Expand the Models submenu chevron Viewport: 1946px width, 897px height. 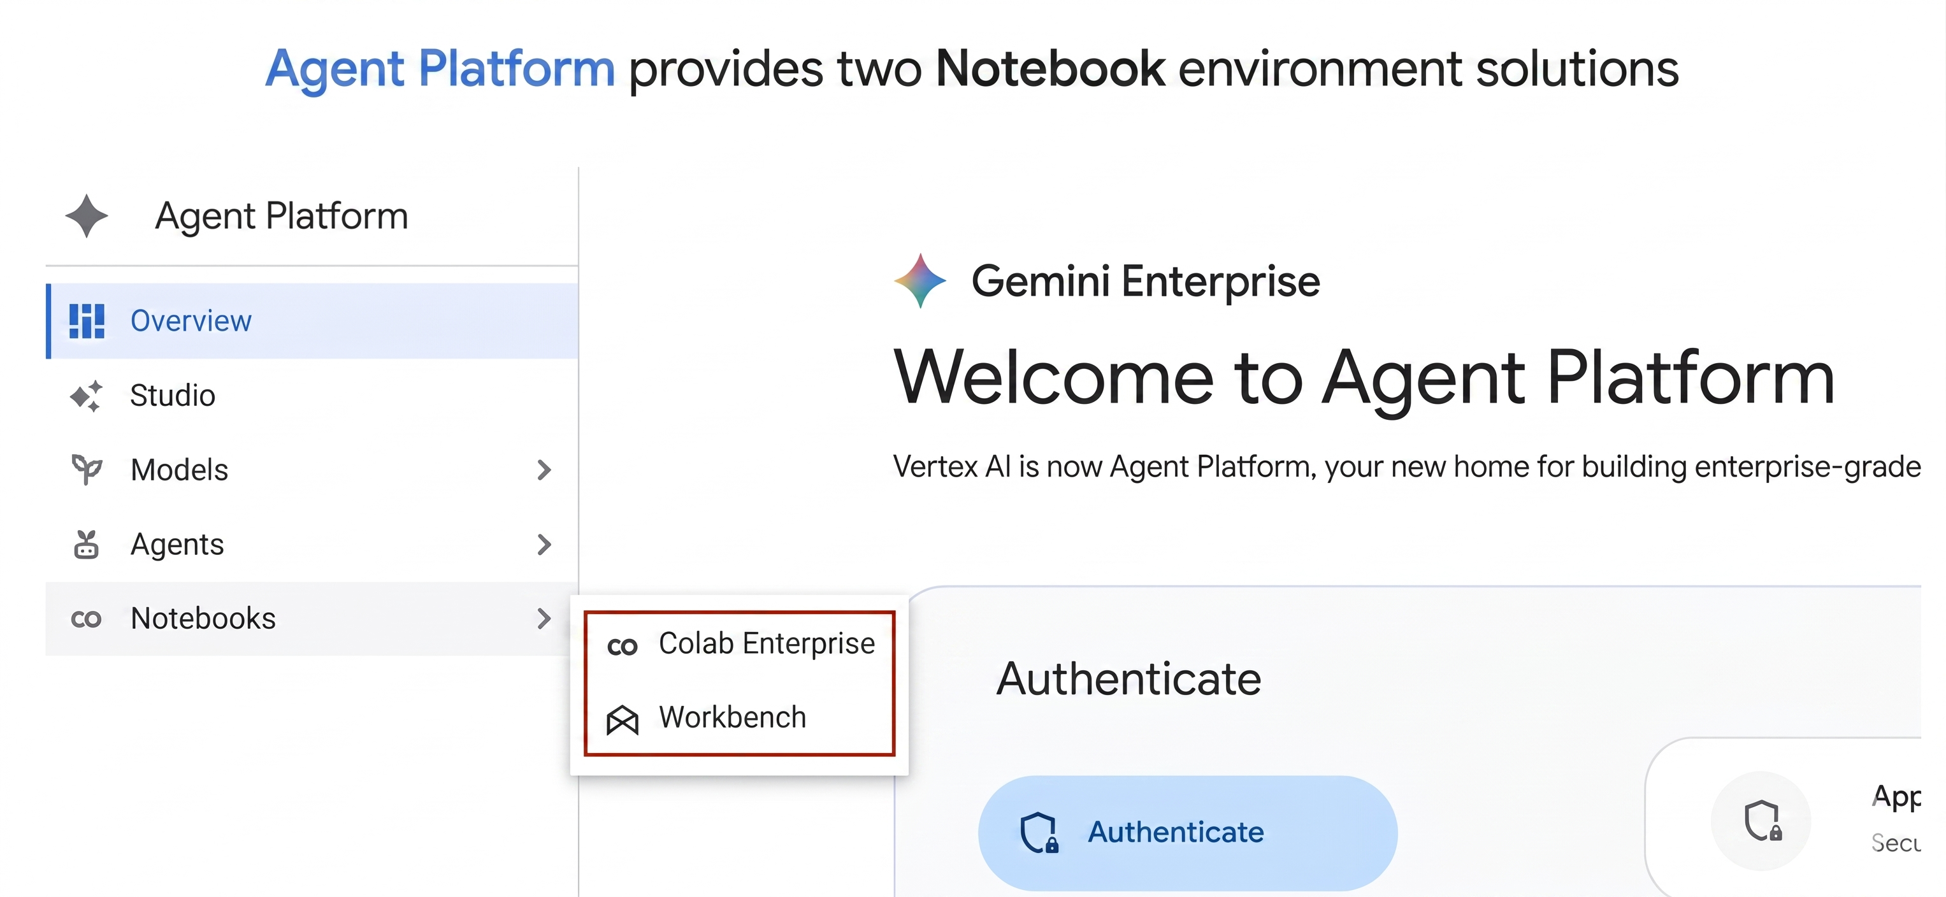coord(544,470)
